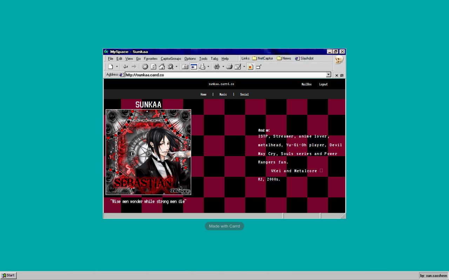
Task: Click the Home house icon in toolbar
Action: [x=162, y=66]
